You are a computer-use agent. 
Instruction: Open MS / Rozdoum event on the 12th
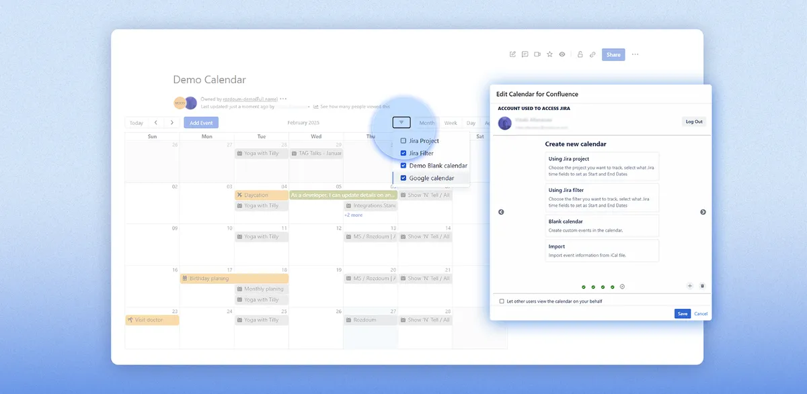[x=371, y=236]
